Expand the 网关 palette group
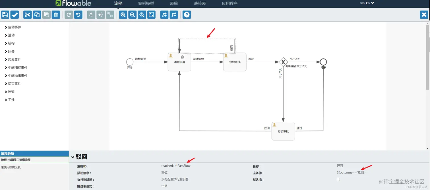The height and width of the screenshot is (190, 430). pos(10,51)
